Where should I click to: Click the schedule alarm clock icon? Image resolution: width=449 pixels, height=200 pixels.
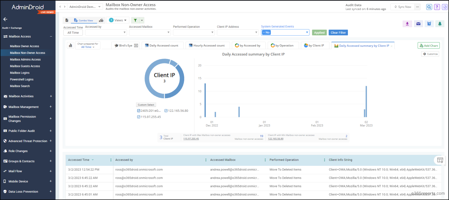tap(429, 24)
